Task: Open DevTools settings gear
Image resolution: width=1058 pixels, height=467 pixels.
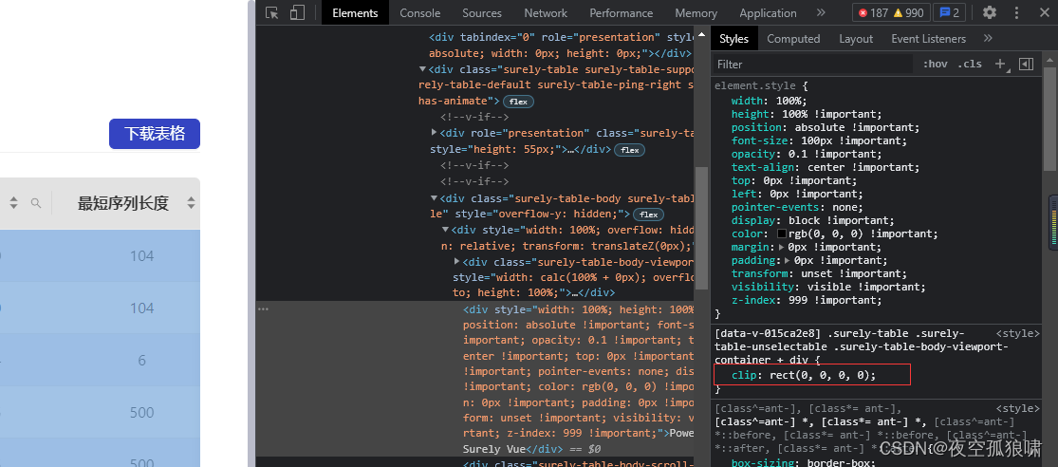Action: point(989,13)
